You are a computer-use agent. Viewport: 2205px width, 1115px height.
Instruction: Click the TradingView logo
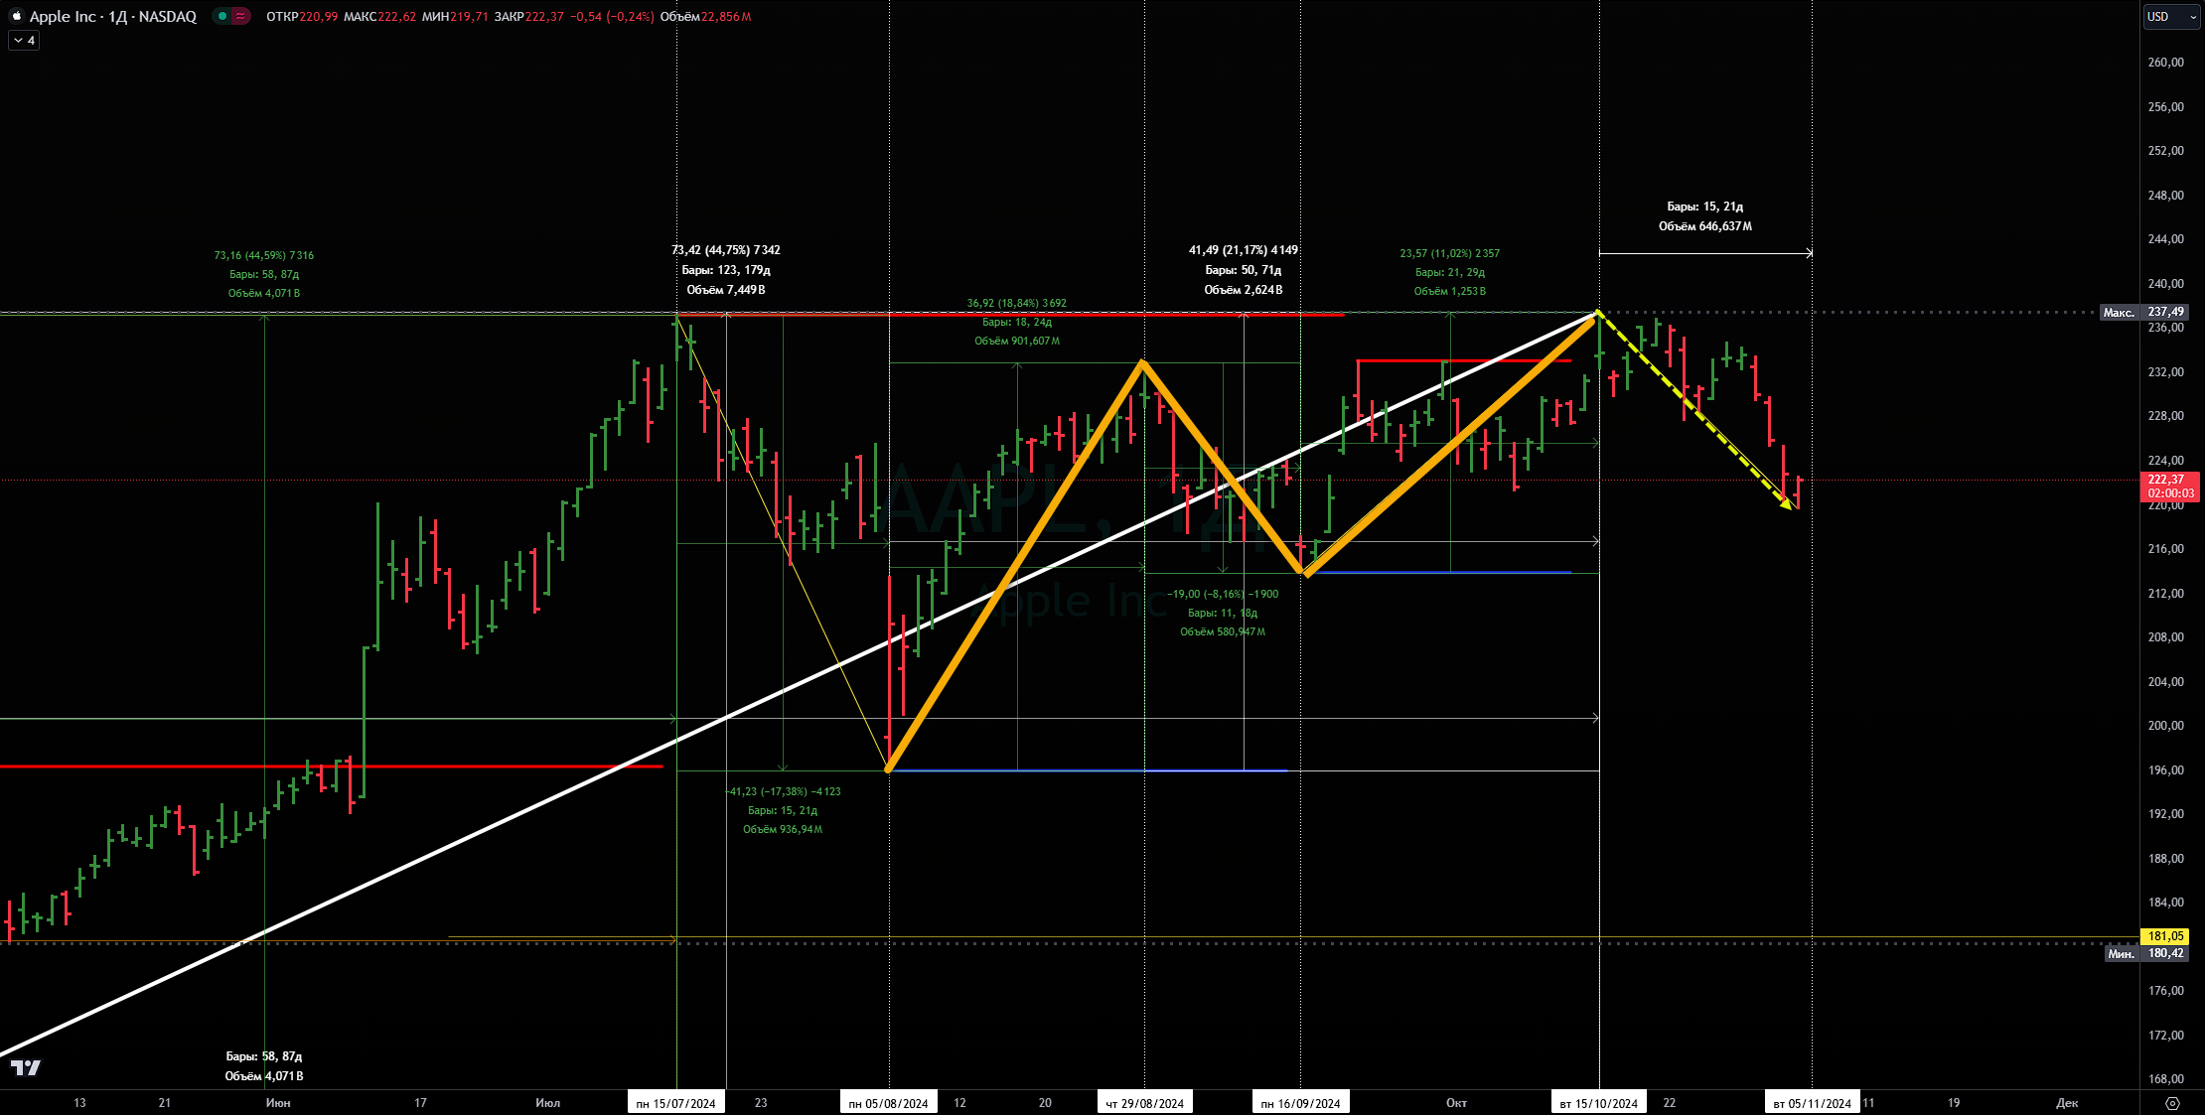click(x=26, y=1067)
